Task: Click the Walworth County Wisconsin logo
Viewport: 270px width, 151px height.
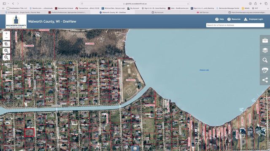Action: (x=16, y=21)
